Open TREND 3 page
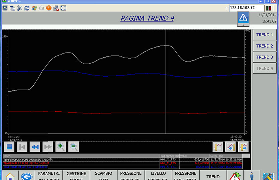Image resolution: width=279 pixels, height=180 pixels. [x=265, y=57]
